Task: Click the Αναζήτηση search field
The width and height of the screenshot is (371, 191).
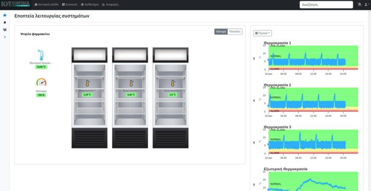Action: click(326, 5)
